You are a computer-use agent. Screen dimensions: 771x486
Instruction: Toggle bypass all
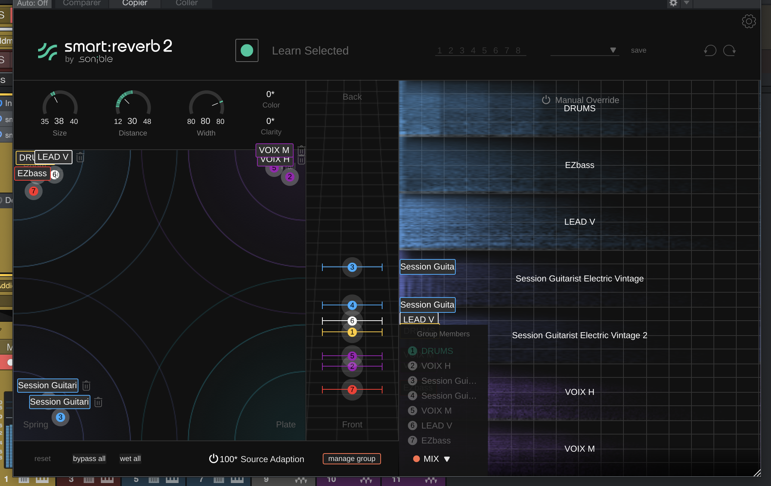pos(89,458)
